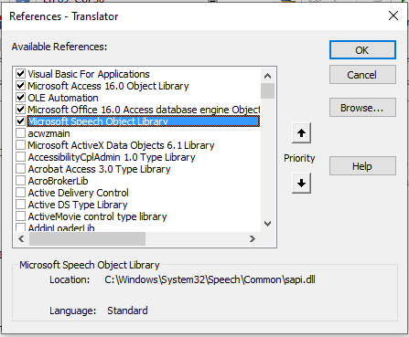The width and height of the screenshot is (409, 337).
Task: Select Active DS Type Library entry
Action: pyautogui.click(x=78, y=205)
